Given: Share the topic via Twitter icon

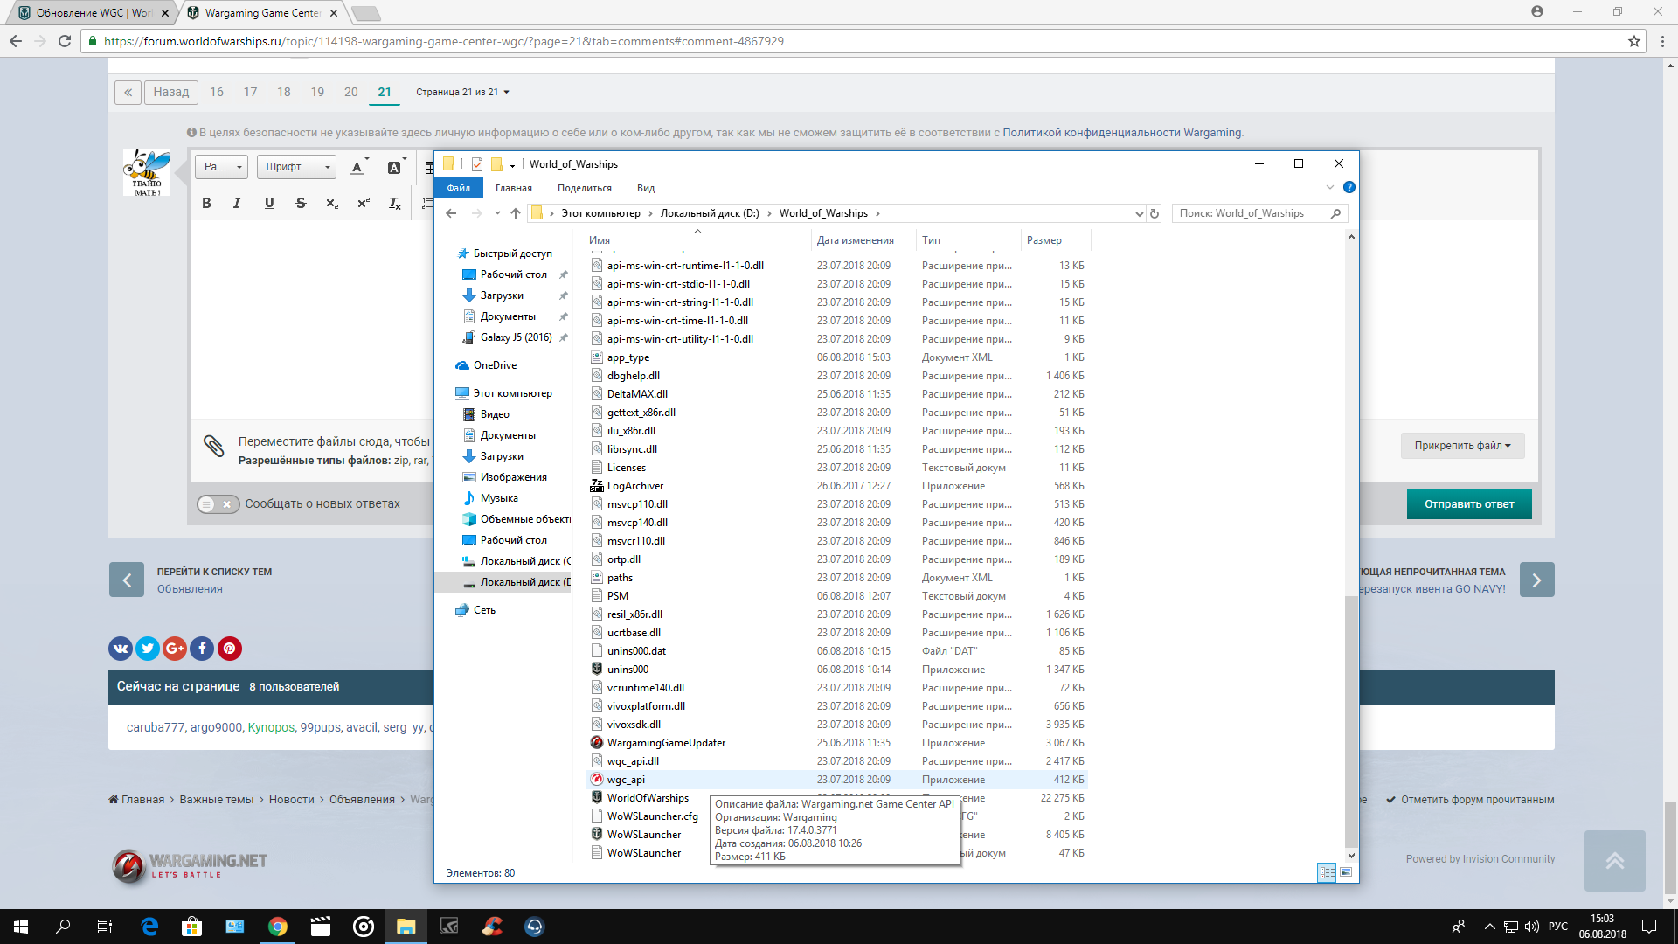Looking at the screenshot, I should [x=148, y=648].
